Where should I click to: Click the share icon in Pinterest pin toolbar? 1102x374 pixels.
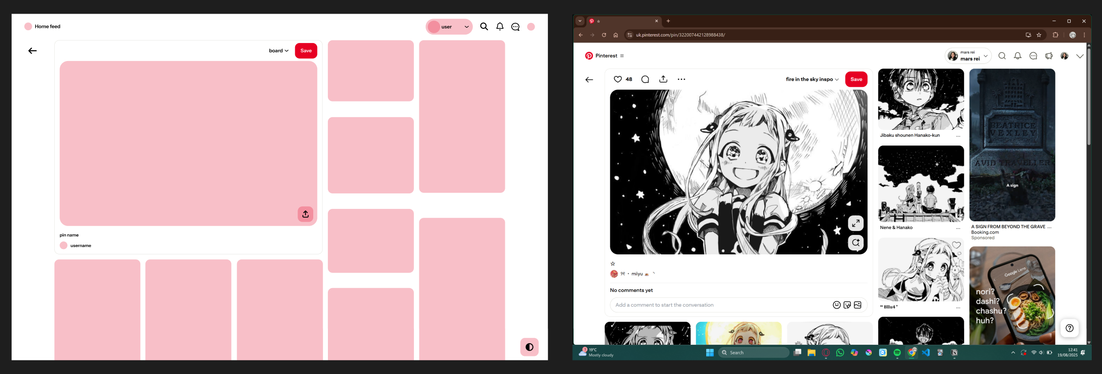point(663,79)
